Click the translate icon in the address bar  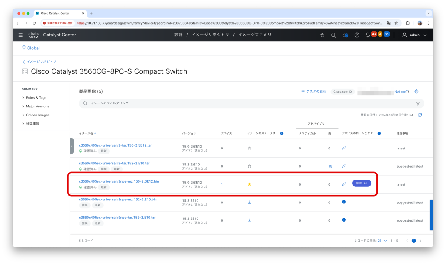coord(389,23)
